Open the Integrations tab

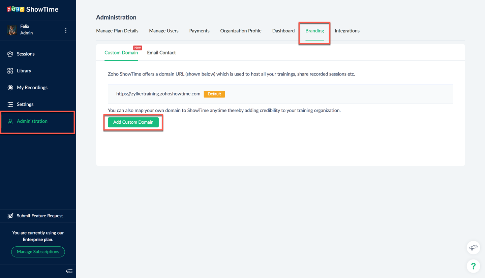pyautogui.click(x=347, y=31)
